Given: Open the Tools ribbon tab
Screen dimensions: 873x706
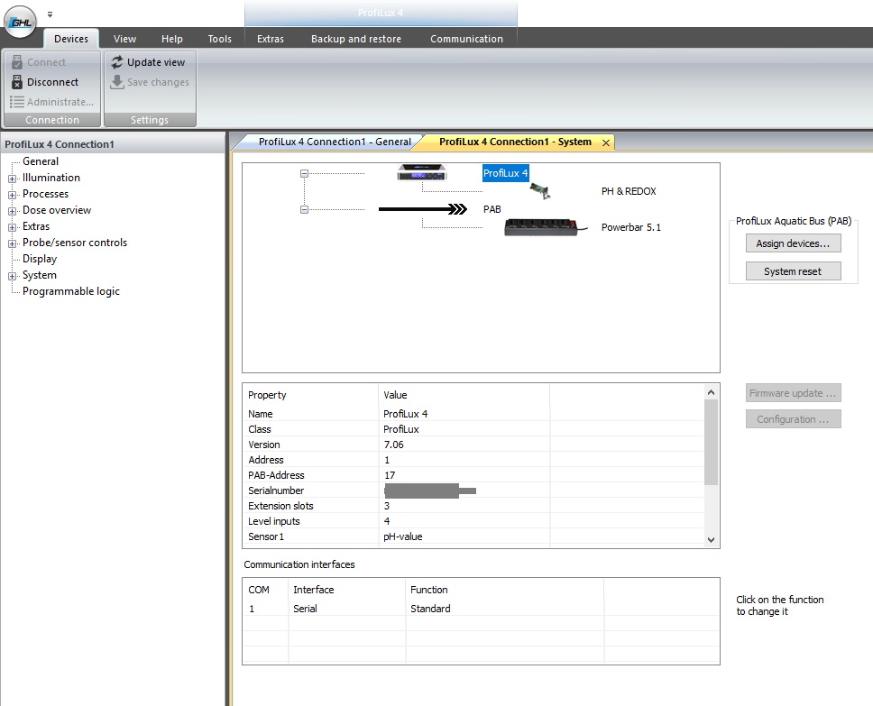Looking at the screenshot, I should pos(219,39).
